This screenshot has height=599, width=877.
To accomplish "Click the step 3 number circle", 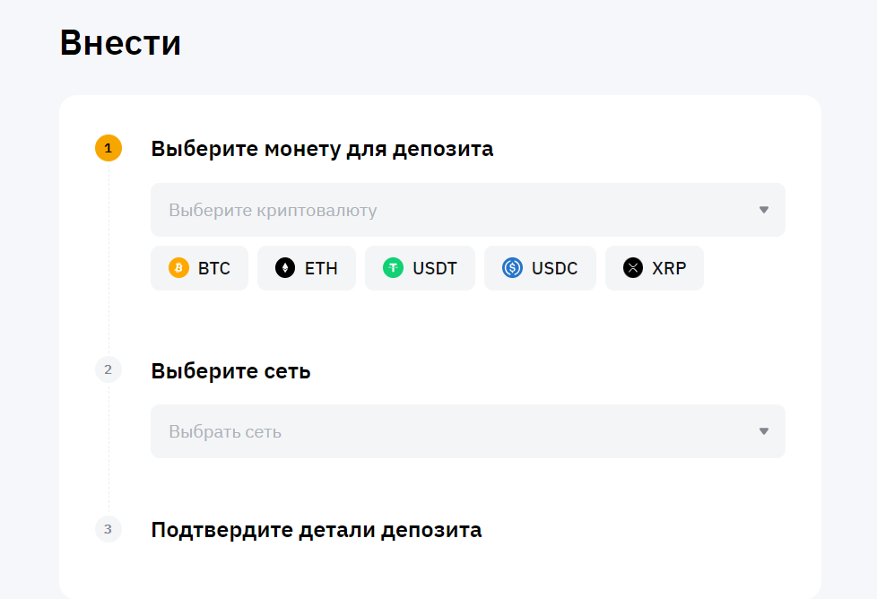I will tap(109, 529).
